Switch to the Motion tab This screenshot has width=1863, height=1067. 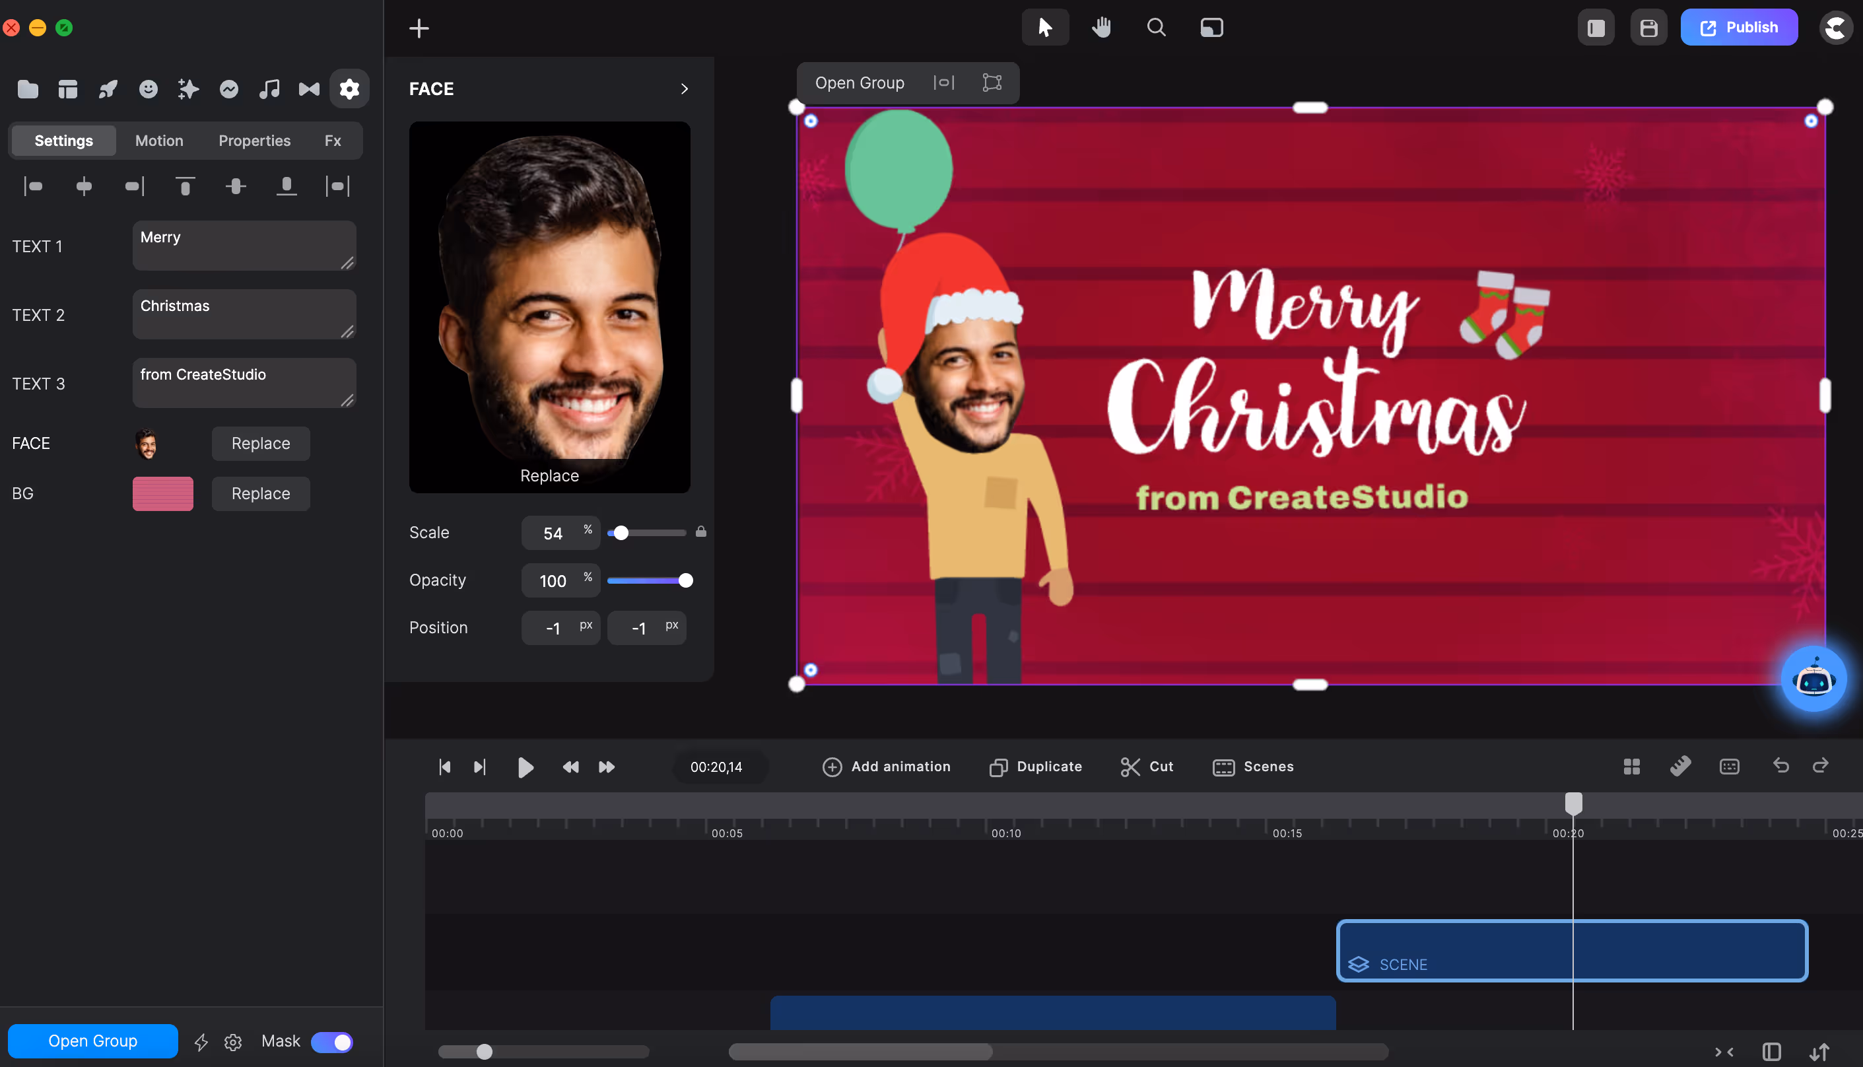tap(159, 141)
